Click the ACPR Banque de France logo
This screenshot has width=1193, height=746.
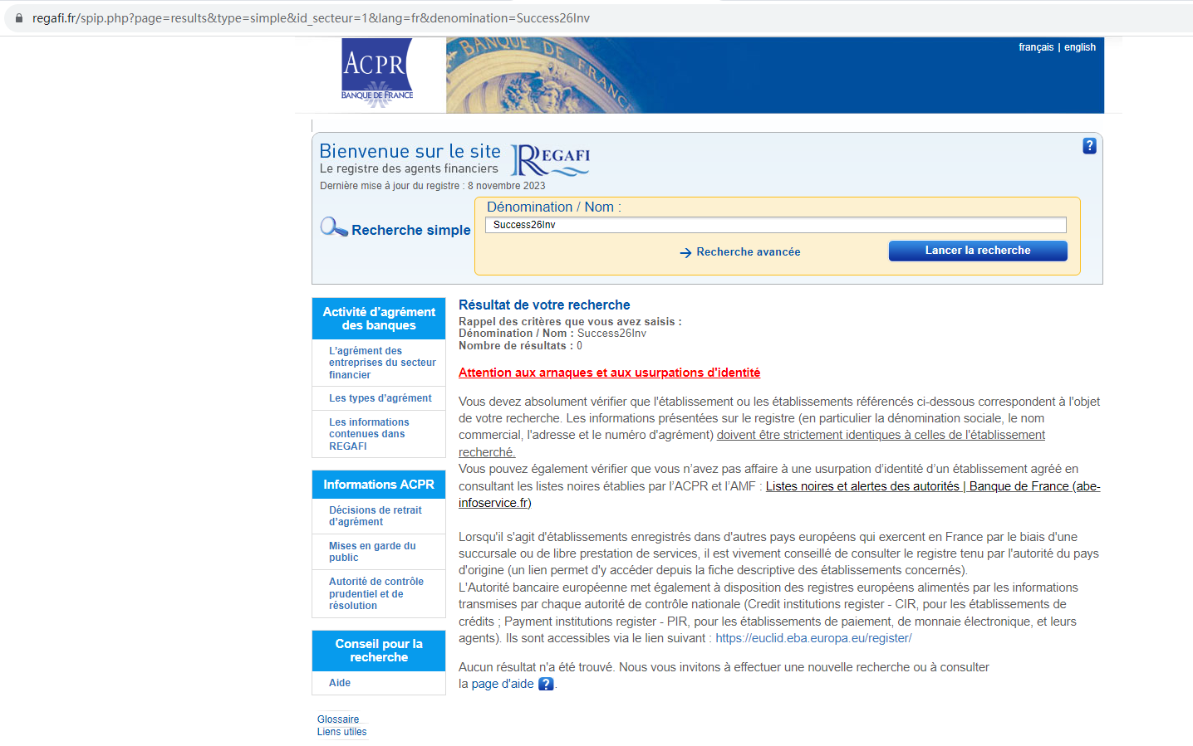[377, 73]
